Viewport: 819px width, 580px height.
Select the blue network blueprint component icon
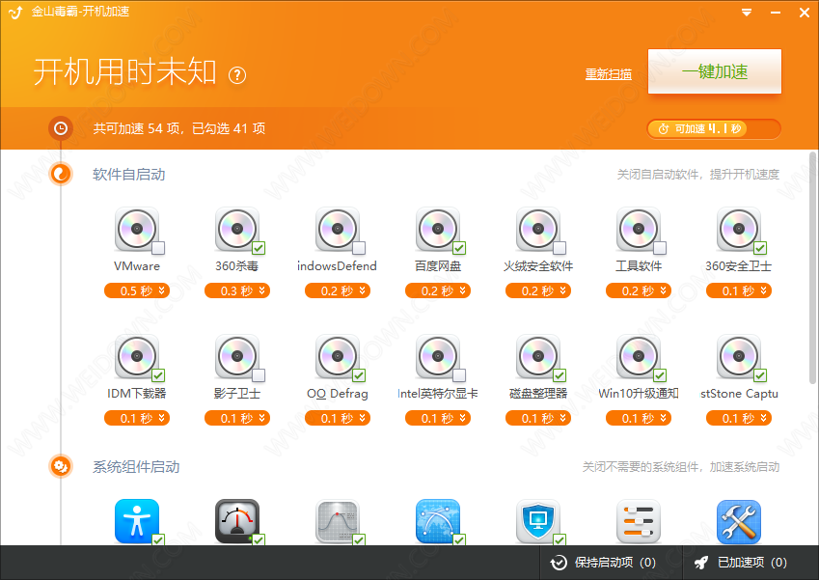438,521
